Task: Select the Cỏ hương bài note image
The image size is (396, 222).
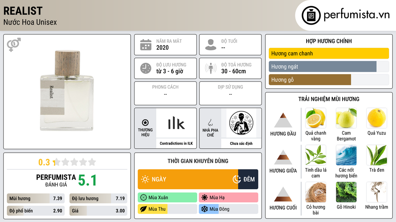Action: (x=316, y=192)
